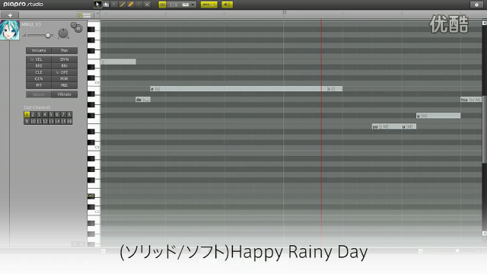The width and height of the screenshot is (487, 274).
Task: Select output channel 16
Action: (x=69, y=121)
